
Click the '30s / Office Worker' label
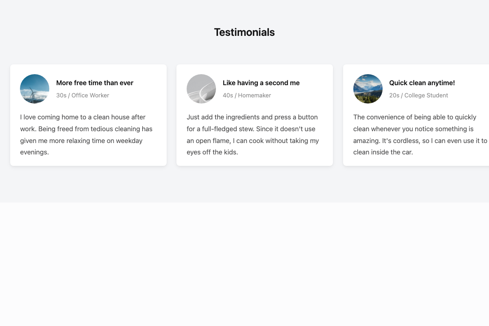pos(83,95)
